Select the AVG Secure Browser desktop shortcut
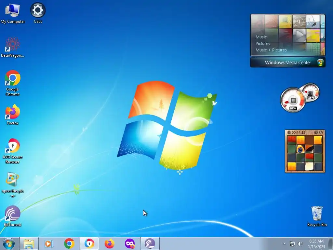Screen dimensions: 333x250 13,151
